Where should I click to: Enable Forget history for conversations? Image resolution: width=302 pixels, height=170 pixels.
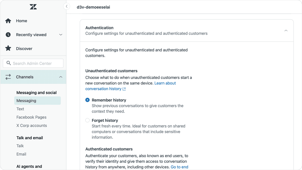(87, 120)
